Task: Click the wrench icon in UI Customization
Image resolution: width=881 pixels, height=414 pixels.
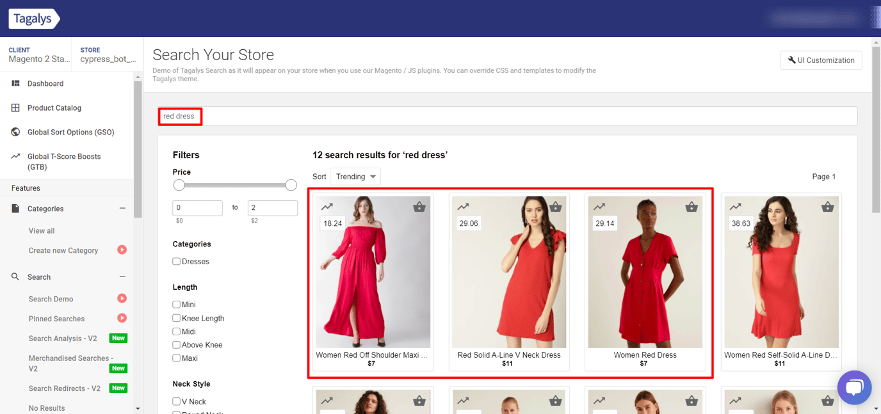Action: tap(792, 60)
